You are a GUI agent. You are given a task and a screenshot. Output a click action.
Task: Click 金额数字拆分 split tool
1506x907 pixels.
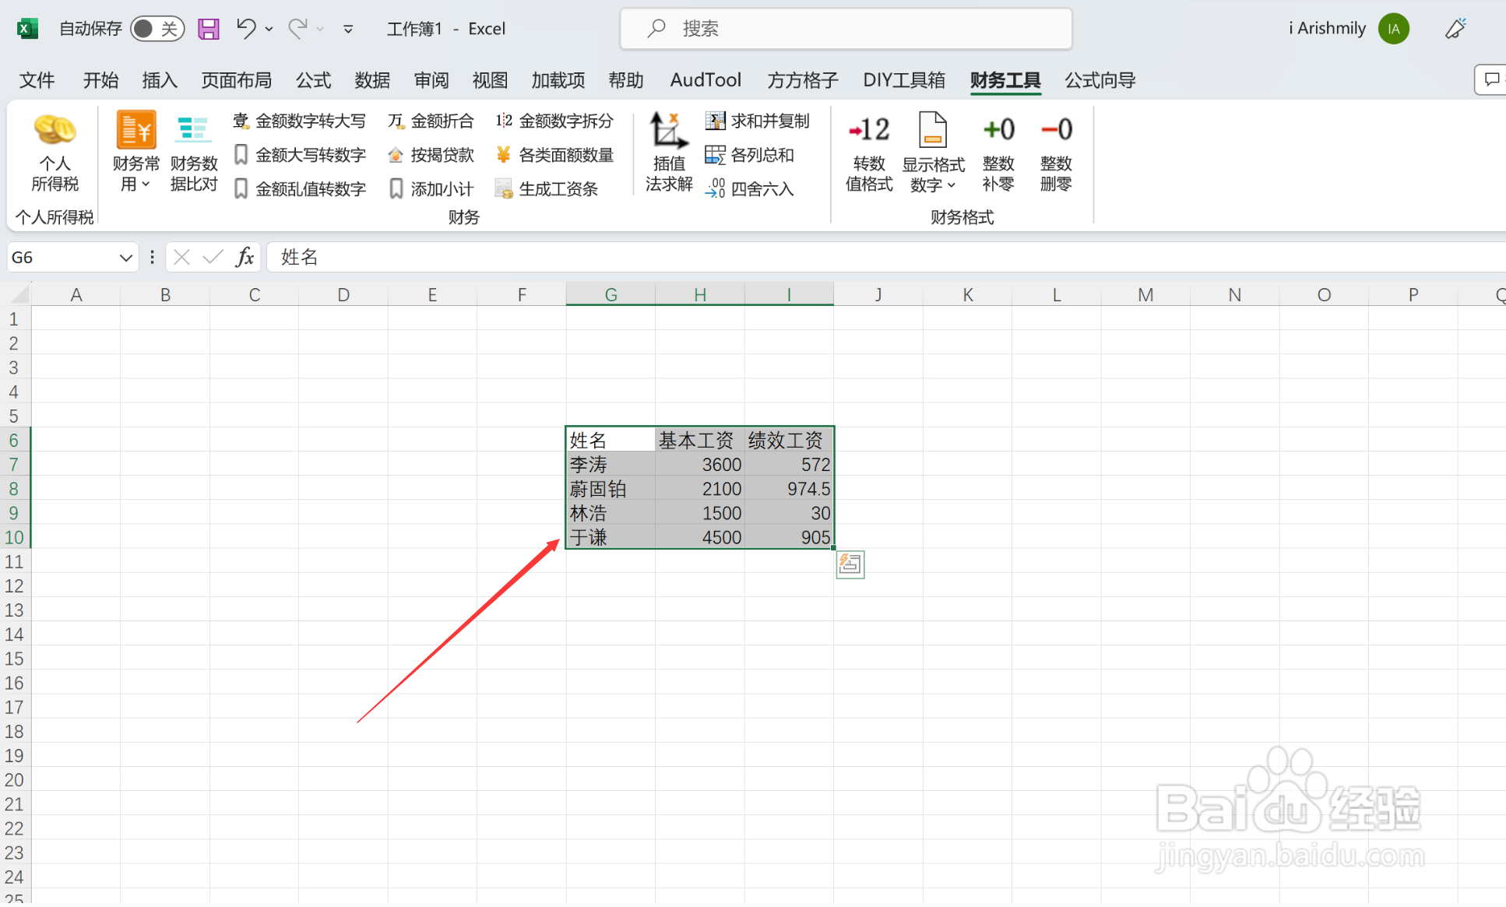pos(554,121)
